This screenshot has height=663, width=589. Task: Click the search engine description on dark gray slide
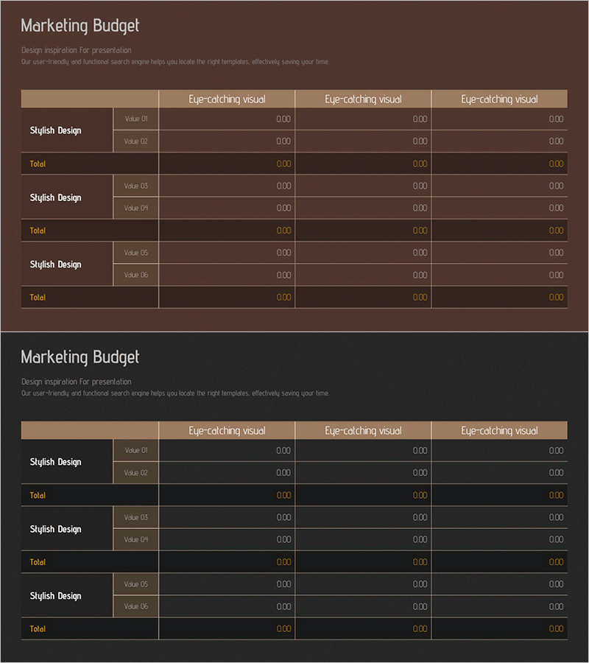click(175, 393)
